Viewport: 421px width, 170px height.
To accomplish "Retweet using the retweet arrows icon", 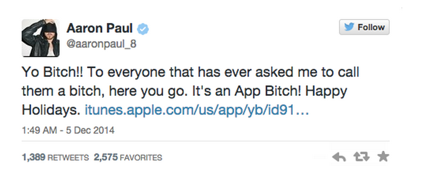I will pos(361,157).
